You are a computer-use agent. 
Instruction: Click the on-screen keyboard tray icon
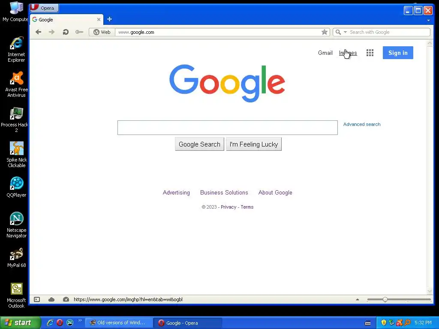[x=368, y=323]
